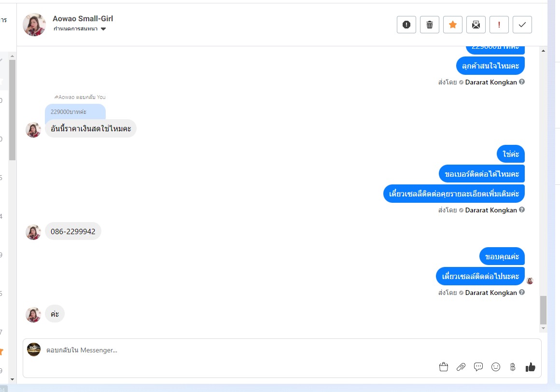Flag conversation with red exclamation priority icon

click(499, 25)
